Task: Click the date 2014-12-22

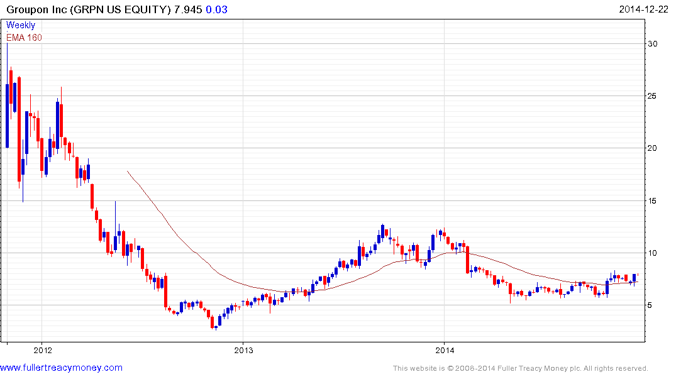Action: [x=643, y=9]
